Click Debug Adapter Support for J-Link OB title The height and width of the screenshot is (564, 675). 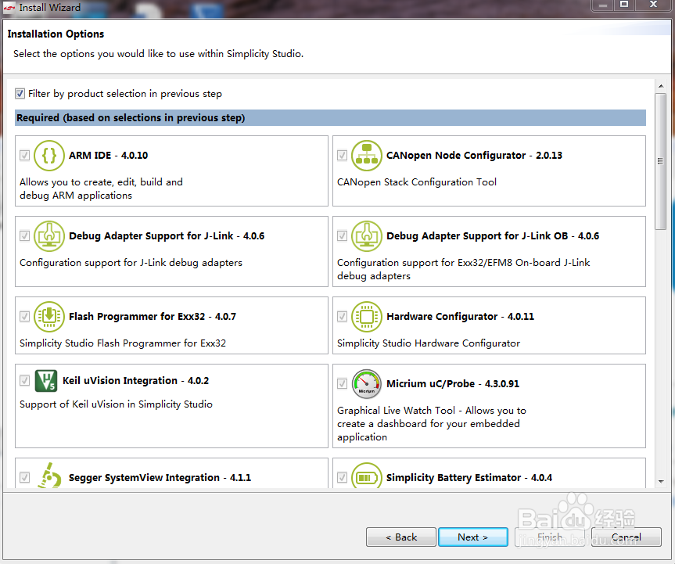click(493, 236)
